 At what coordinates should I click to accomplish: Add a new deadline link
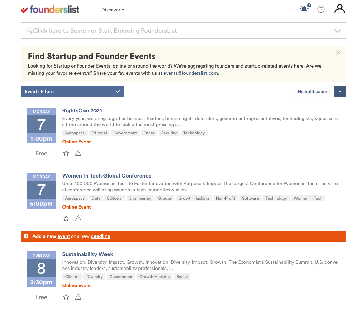(x=100, y=236)
